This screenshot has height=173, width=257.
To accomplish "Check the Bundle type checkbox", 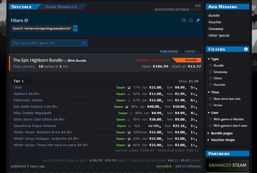I will [211, 66].
